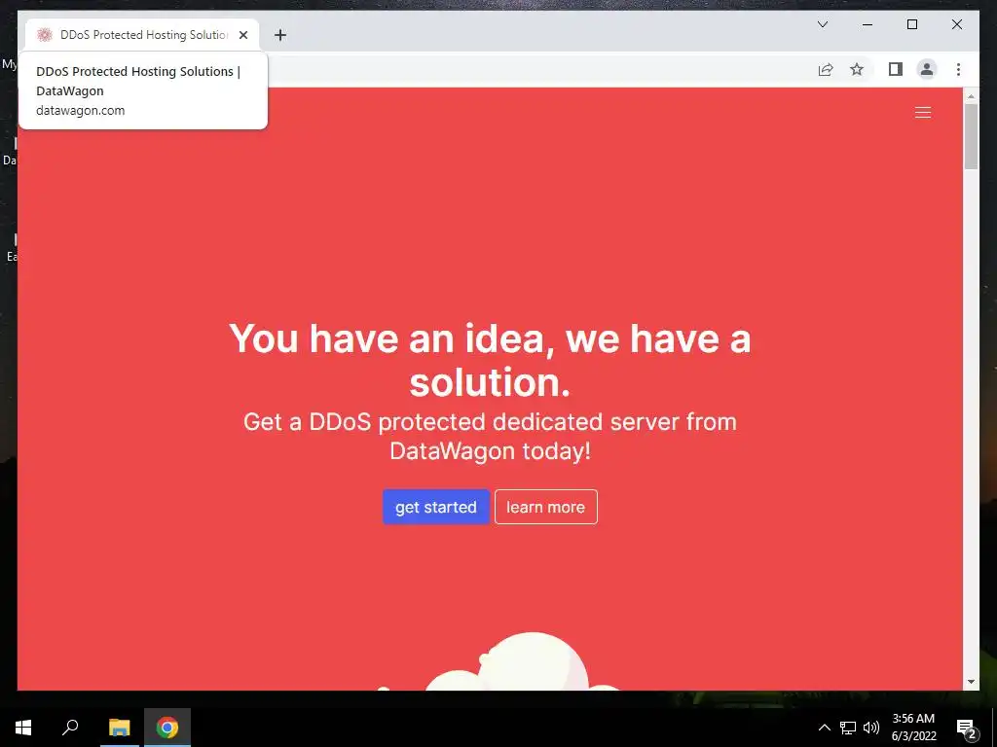Open a new Chrome tab
This screenshot has width=997, height=747.
[279, 35]
